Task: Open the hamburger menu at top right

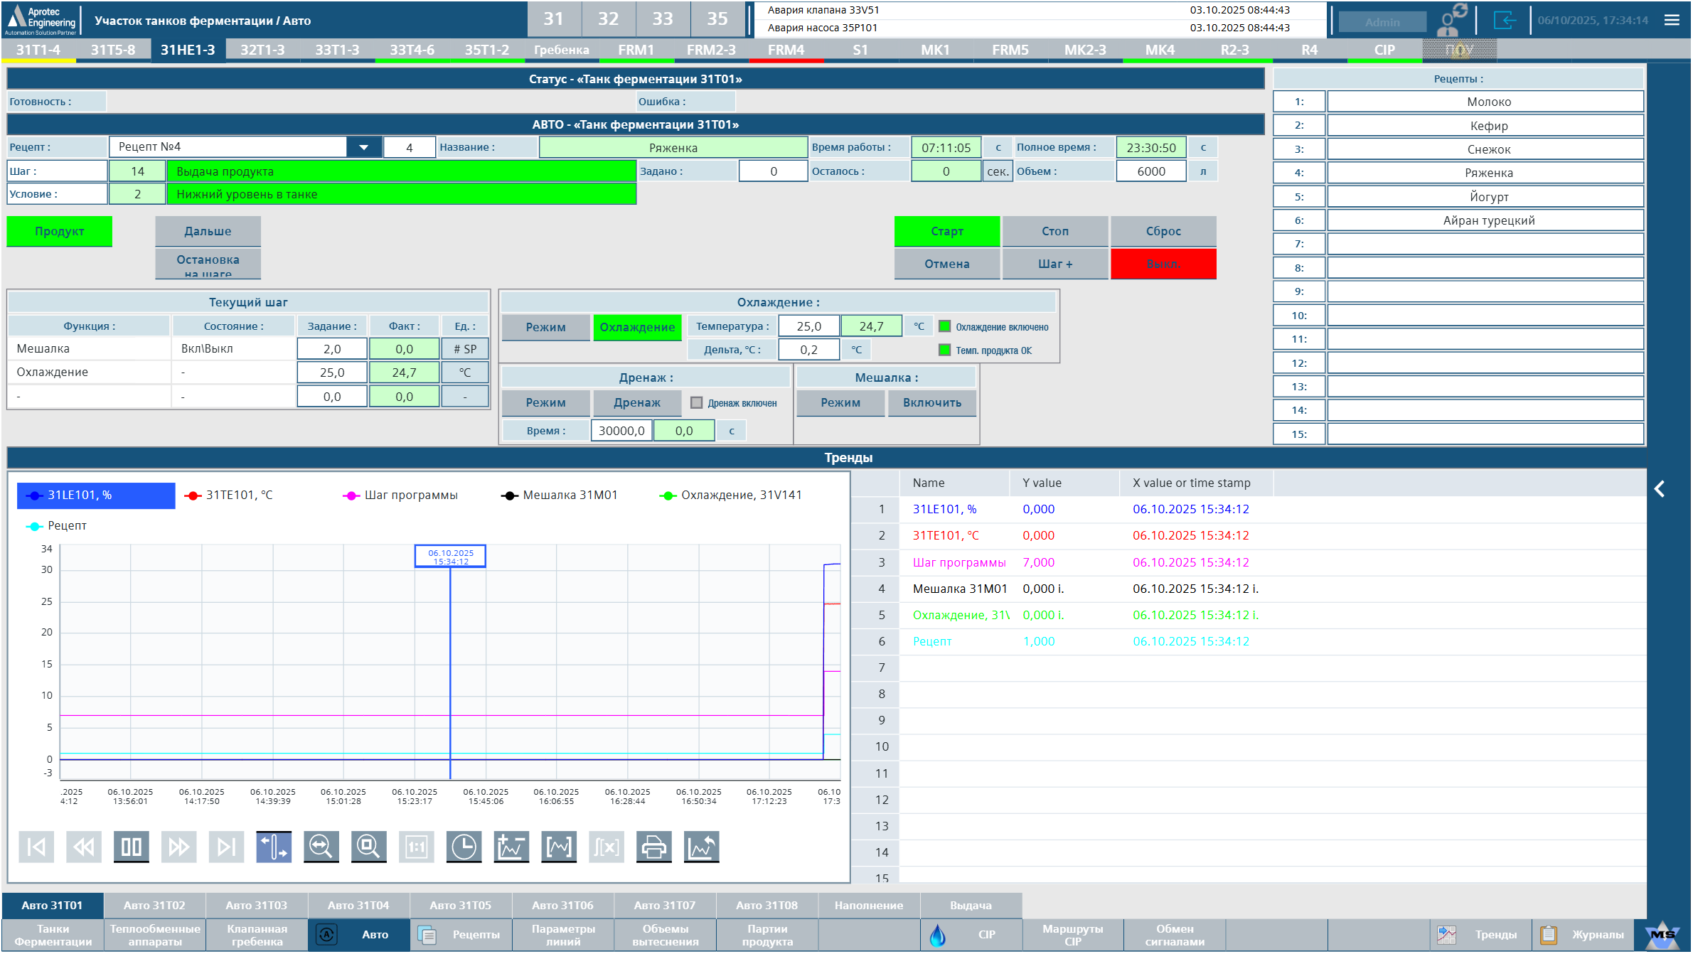Action: [1672, 20]
